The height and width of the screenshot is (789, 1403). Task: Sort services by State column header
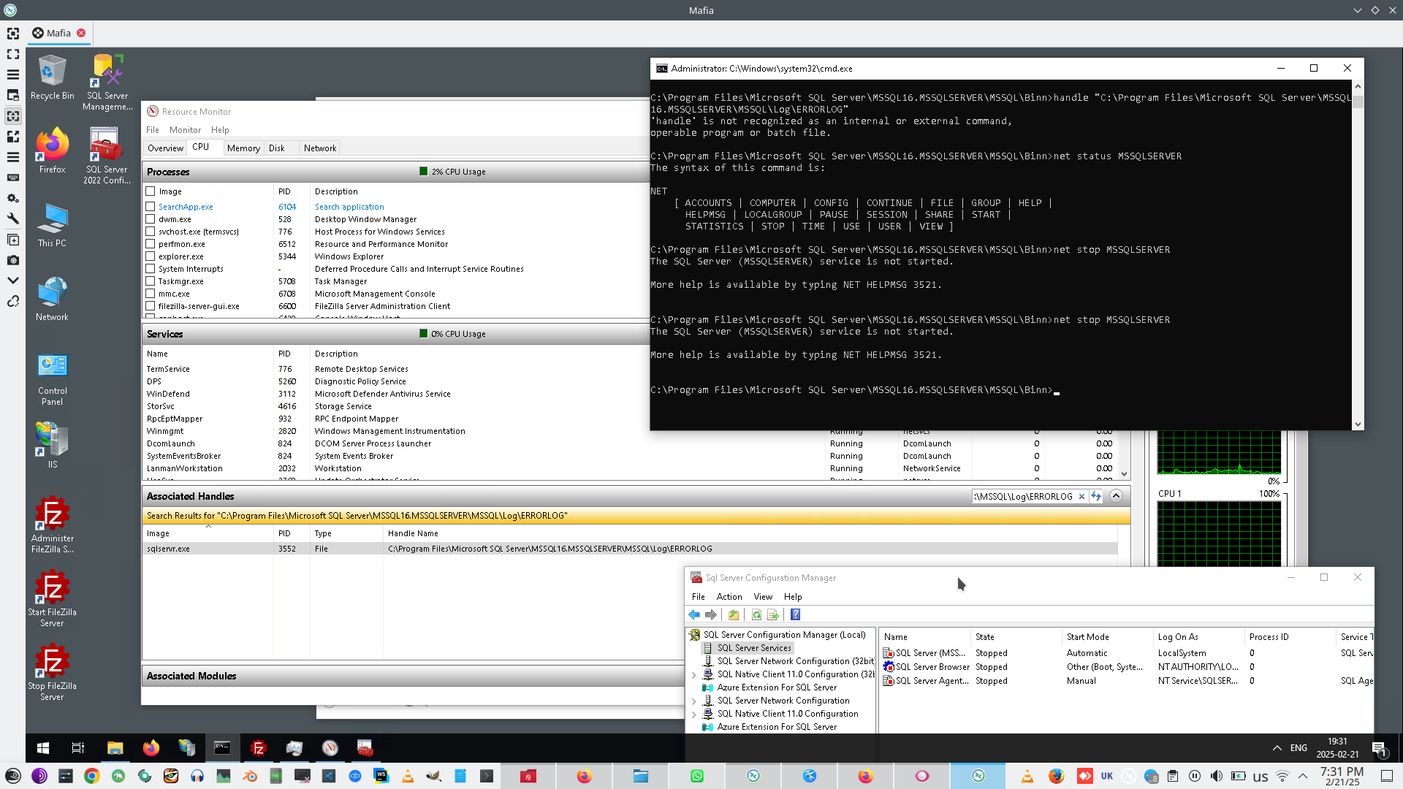(x=984, y=637)
